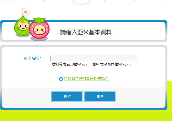
Task: Click the blue circle bullet beside the link
Action: (61, 79)
